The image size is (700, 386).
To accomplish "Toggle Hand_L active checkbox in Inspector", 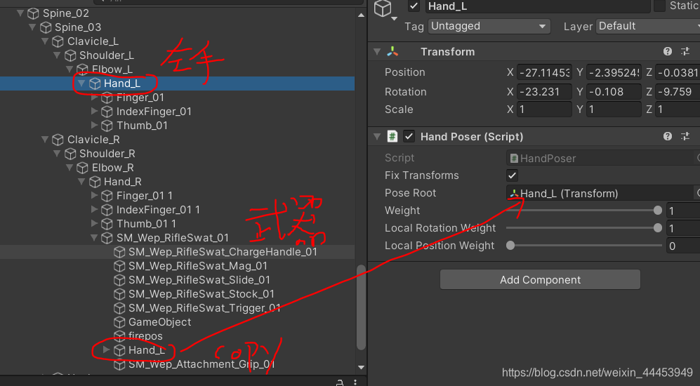I will point(414,6).
